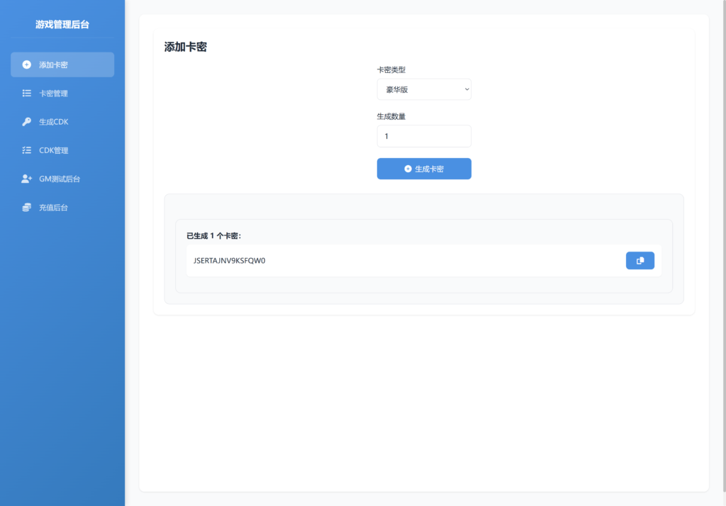This screenshot has height=506, width=726.
Task: Click the coins icon beside 充值后台
Action: (27, 208)
